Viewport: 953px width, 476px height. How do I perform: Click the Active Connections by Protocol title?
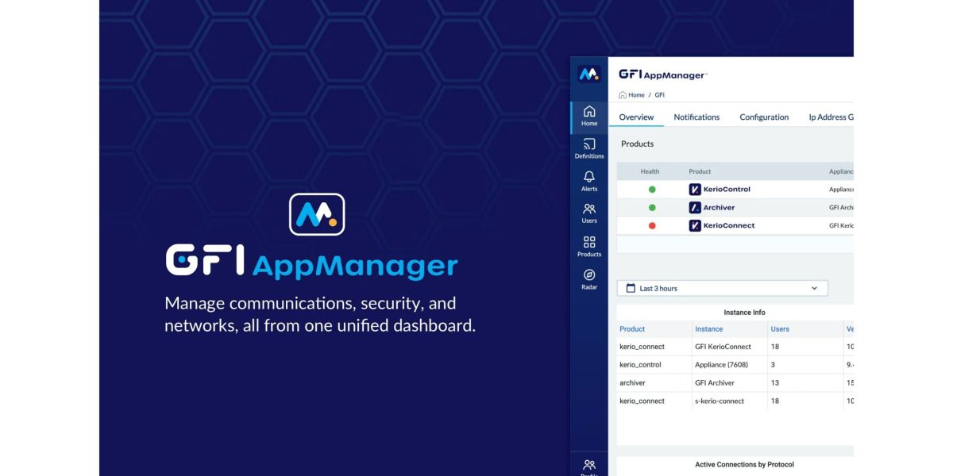point(744,465)
